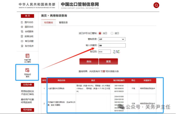Open the 国内动态 sidebar icon
The height and width of the screenshot is (114, 176).
tap(22, 22)
